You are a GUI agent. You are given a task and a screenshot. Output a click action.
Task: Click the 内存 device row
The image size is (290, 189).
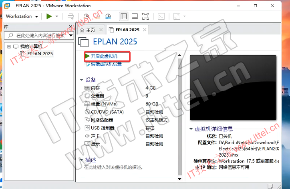(120, 88)
